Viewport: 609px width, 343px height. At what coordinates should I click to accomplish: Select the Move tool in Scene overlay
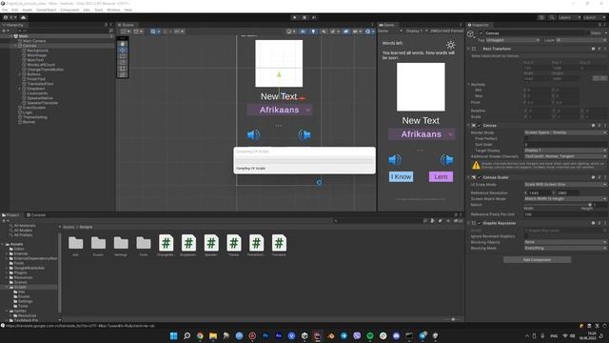(123, 50)
